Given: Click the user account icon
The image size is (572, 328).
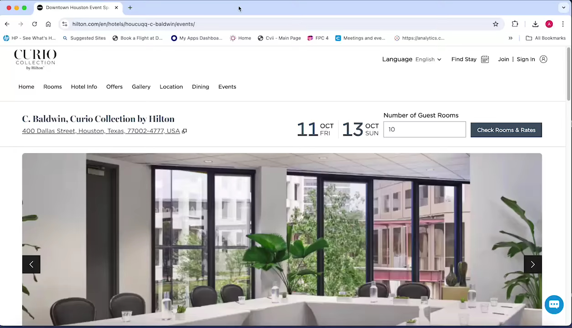Looking at the screenshot, I should pyautogui.click(x=543, y=59).
